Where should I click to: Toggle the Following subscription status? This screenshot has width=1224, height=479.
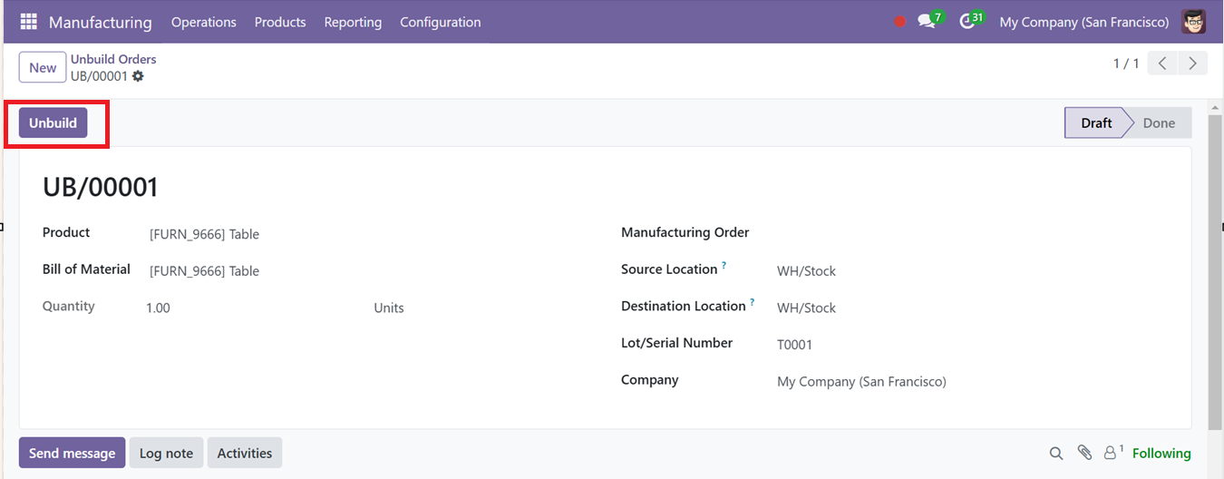1161,453
